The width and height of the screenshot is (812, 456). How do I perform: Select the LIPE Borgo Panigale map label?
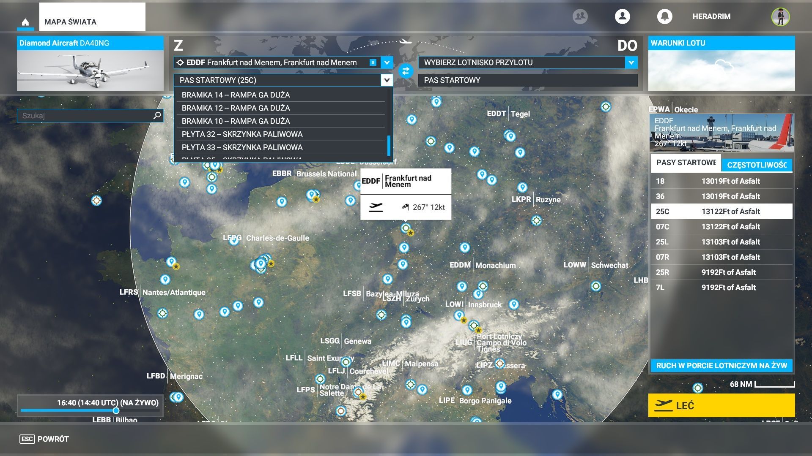tap(475, 401)
